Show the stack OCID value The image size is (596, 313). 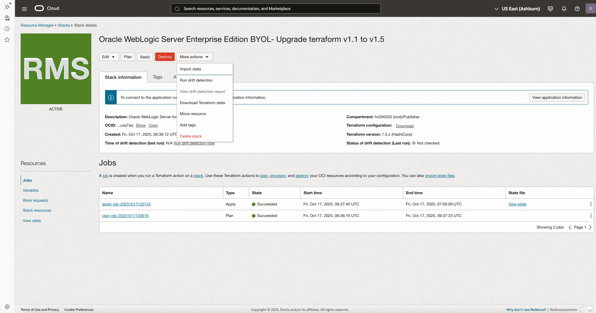click(141, 125)
